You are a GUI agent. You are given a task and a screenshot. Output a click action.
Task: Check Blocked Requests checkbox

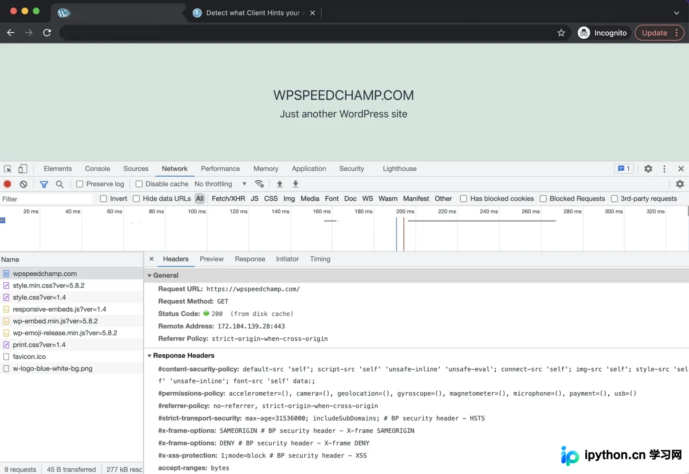pyautogui.click(x=543, y=199)
